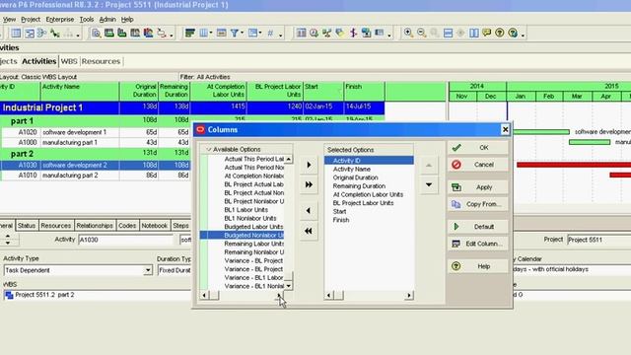Select 'Original Duration' in Selected Options
The width and height of the screenshot is (631, 355).
(x=355, y=177)
